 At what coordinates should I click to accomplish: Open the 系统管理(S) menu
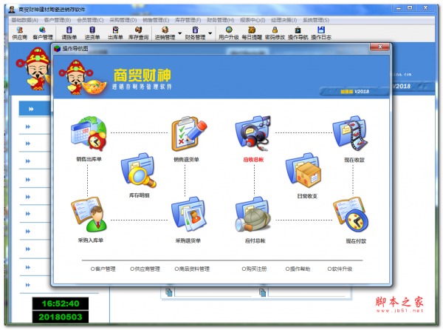coord(316,20)
